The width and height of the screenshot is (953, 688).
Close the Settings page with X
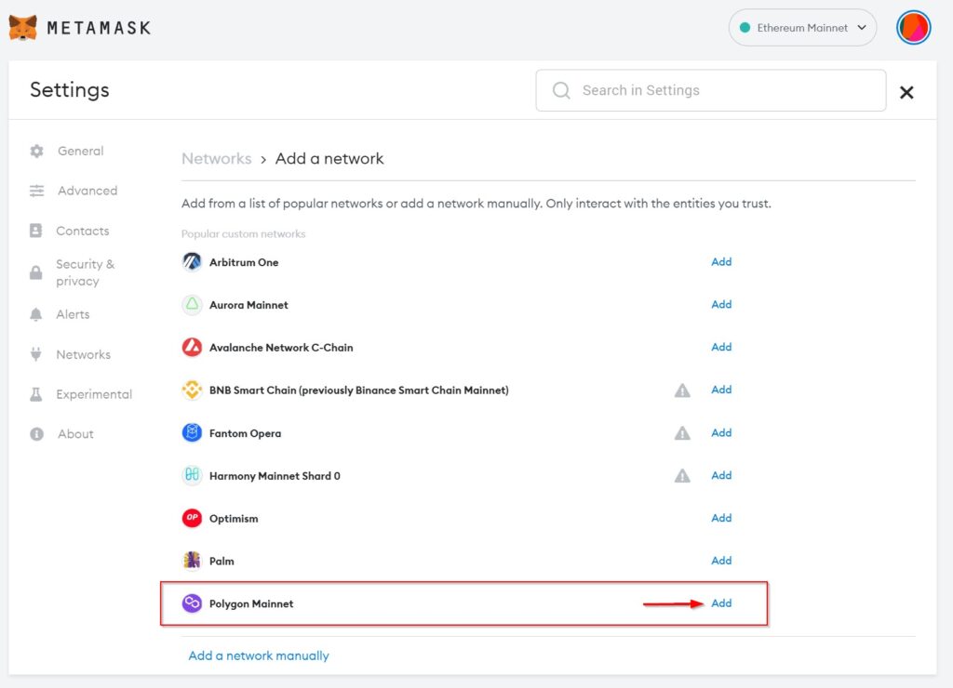tap(906, 92)
